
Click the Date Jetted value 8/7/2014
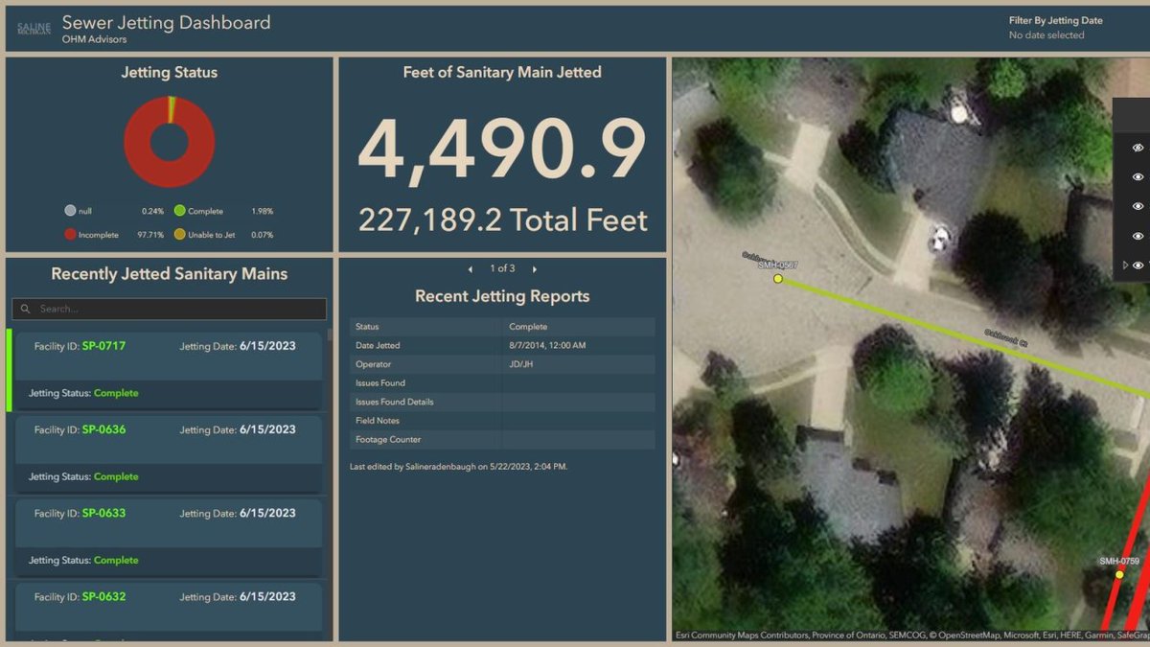pos(547,345)
